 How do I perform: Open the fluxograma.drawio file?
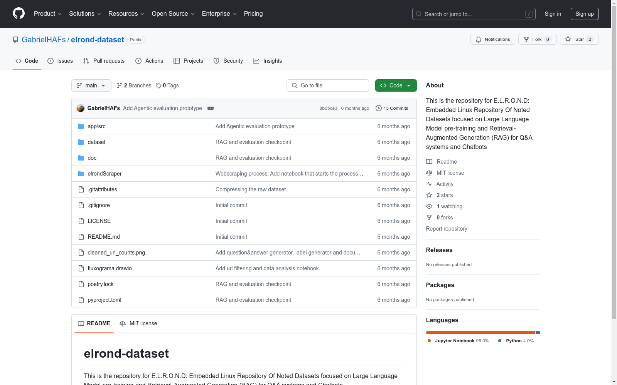click(x=110, y=268)
